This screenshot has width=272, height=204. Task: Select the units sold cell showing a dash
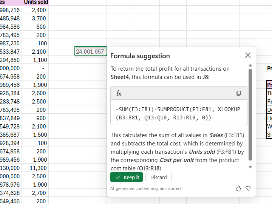(x=36, y=68)
